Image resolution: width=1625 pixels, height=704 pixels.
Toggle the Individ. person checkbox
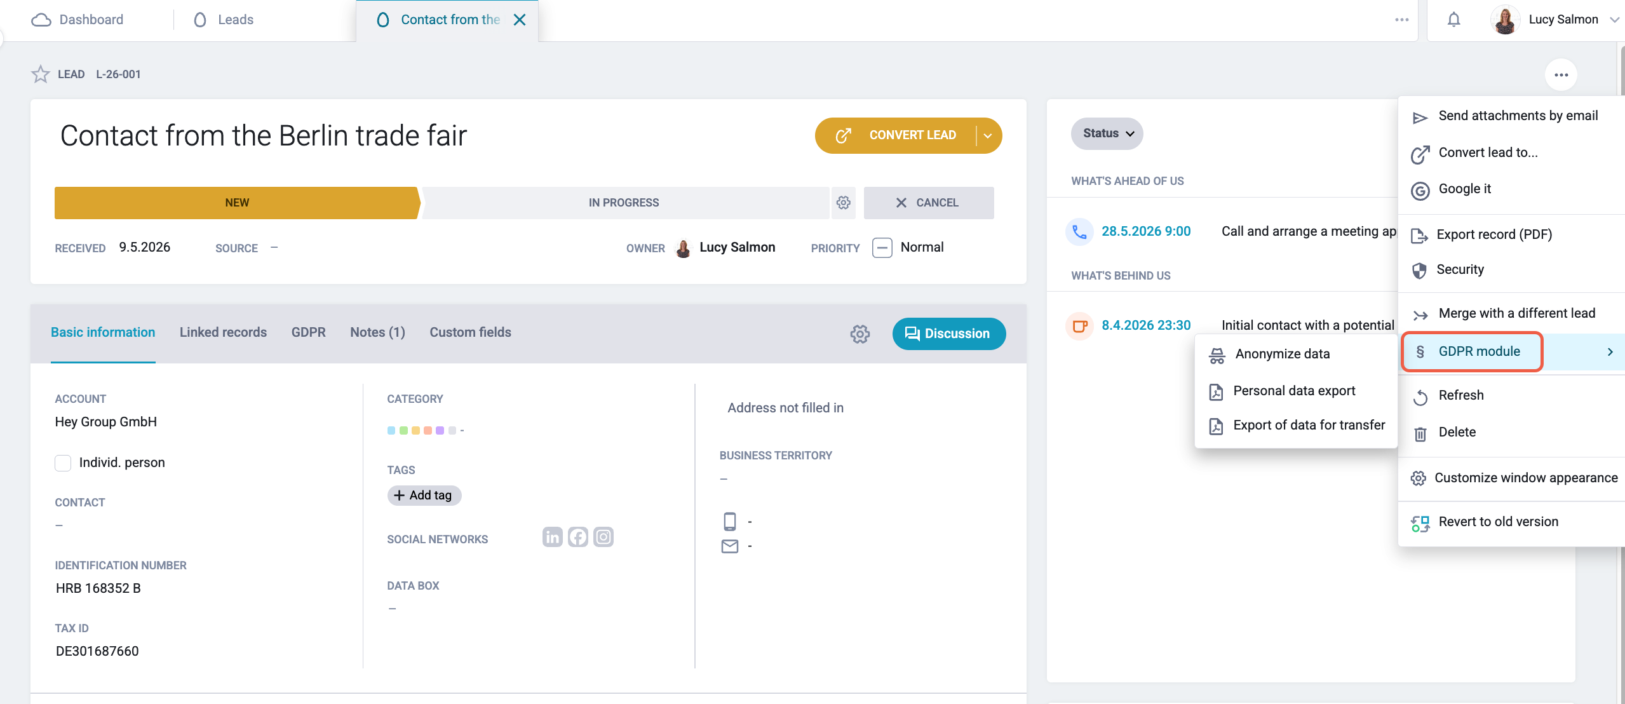tap(63, 463)
